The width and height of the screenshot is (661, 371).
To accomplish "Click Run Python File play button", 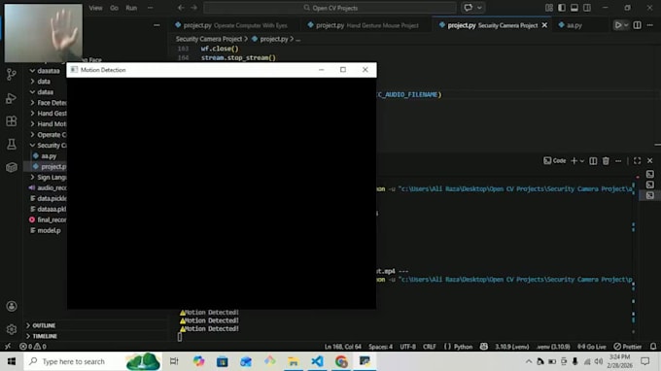I will (617, 25).
